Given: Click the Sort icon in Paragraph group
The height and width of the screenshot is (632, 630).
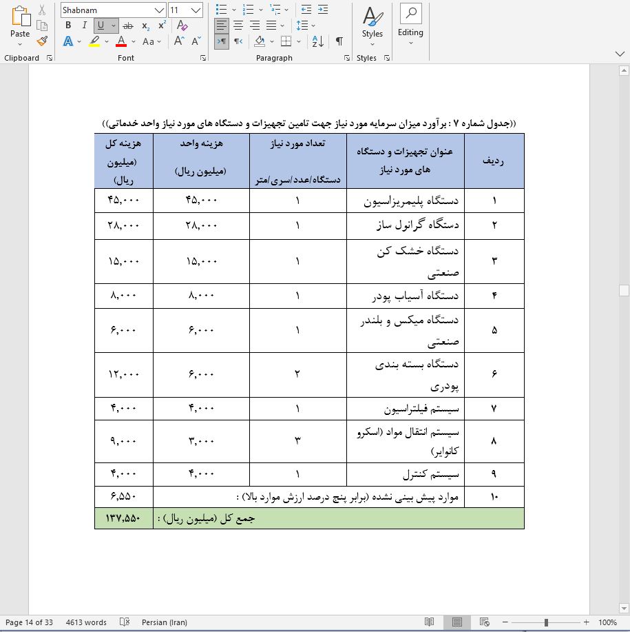Looking at the screenshot, I should pyautogui.click(x=317, y=41).
